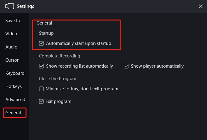Viewport: 207px width, 140px height.
Task: Click the screen recorder logo icon
Action: 10,6
